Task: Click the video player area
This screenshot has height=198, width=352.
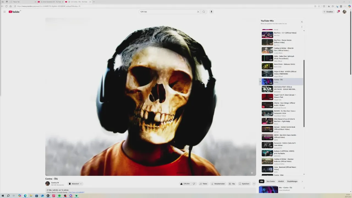Action: click(151, 97)
